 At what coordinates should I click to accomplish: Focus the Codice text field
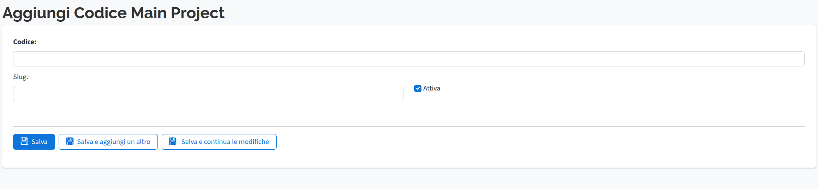[408, 59]
